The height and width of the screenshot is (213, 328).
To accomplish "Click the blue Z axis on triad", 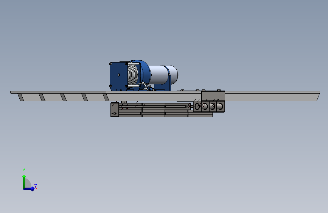I will (29, 189).
